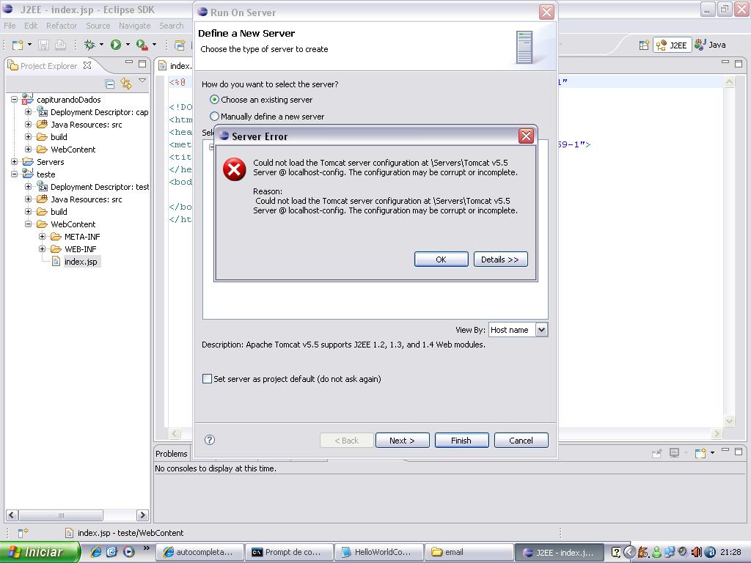
Task: Close the Server Error dialog
Action: tap(526, 136)
